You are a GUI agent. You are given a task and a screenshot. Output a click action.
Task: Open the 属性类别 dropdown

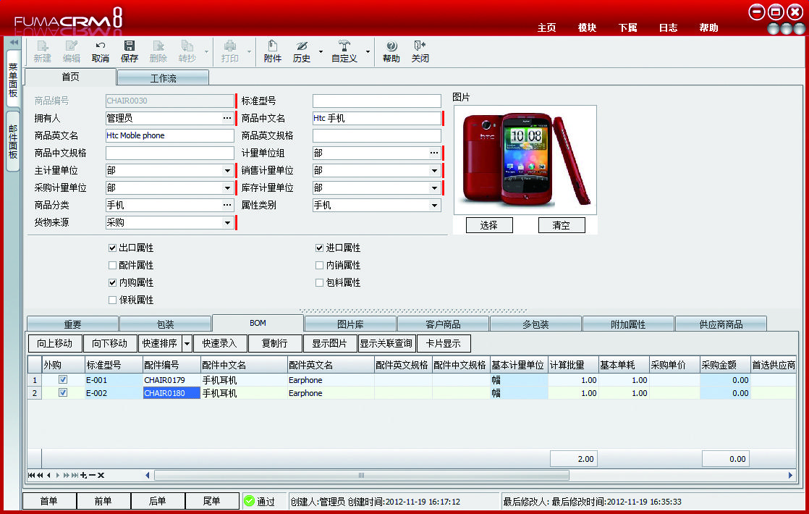click(x=434, y=205)
